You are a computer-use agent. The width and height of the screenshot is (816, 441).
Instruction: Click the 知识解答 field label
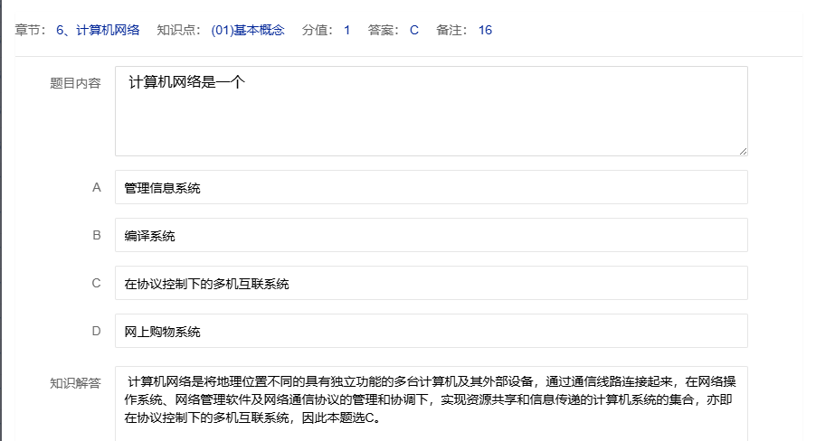point(75,382)
